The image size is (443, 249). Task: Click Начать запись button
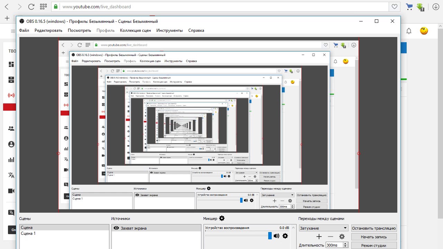coord(374,237)
